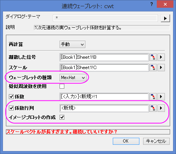
Task: Click range selector icon for 係数
Action: coord(153,97)
